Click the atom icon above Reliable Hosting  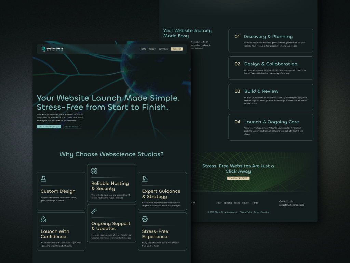(94, 171)
